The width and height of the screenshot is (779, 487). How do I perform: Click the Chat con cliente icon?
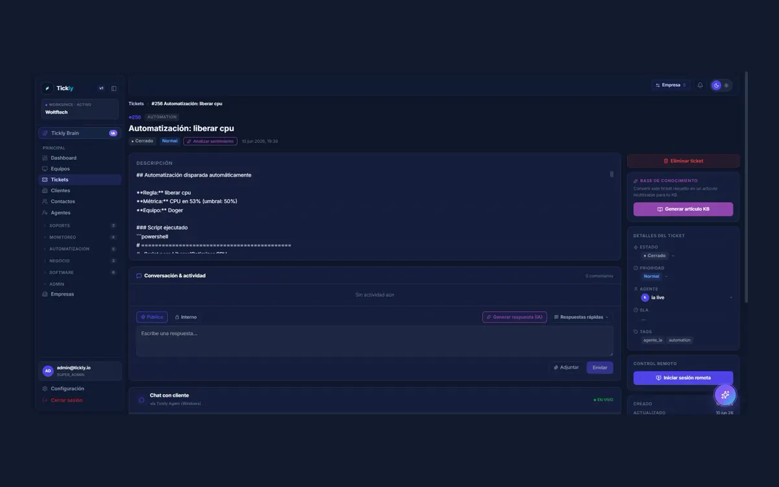pyautogui.click(x=142, y=400)
